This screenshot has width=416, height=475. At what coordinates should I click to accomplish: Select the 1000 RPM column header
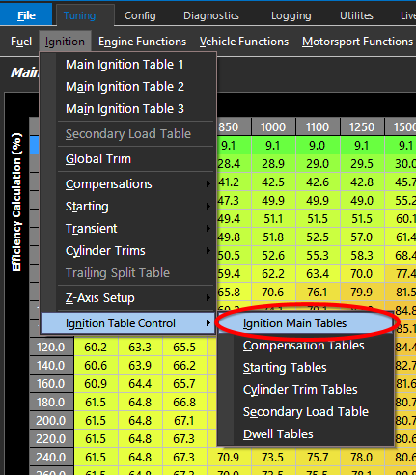pos(273,126)
